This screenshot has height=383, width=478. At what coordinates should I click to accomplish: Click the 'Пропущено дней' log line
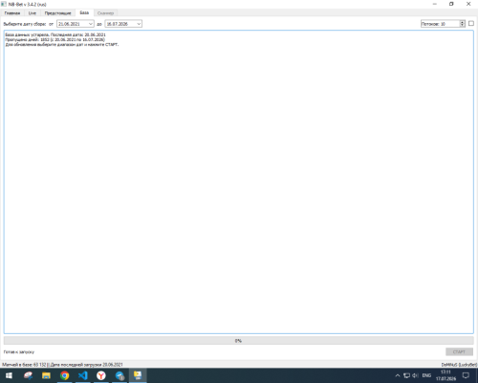(x=54, y=39)
